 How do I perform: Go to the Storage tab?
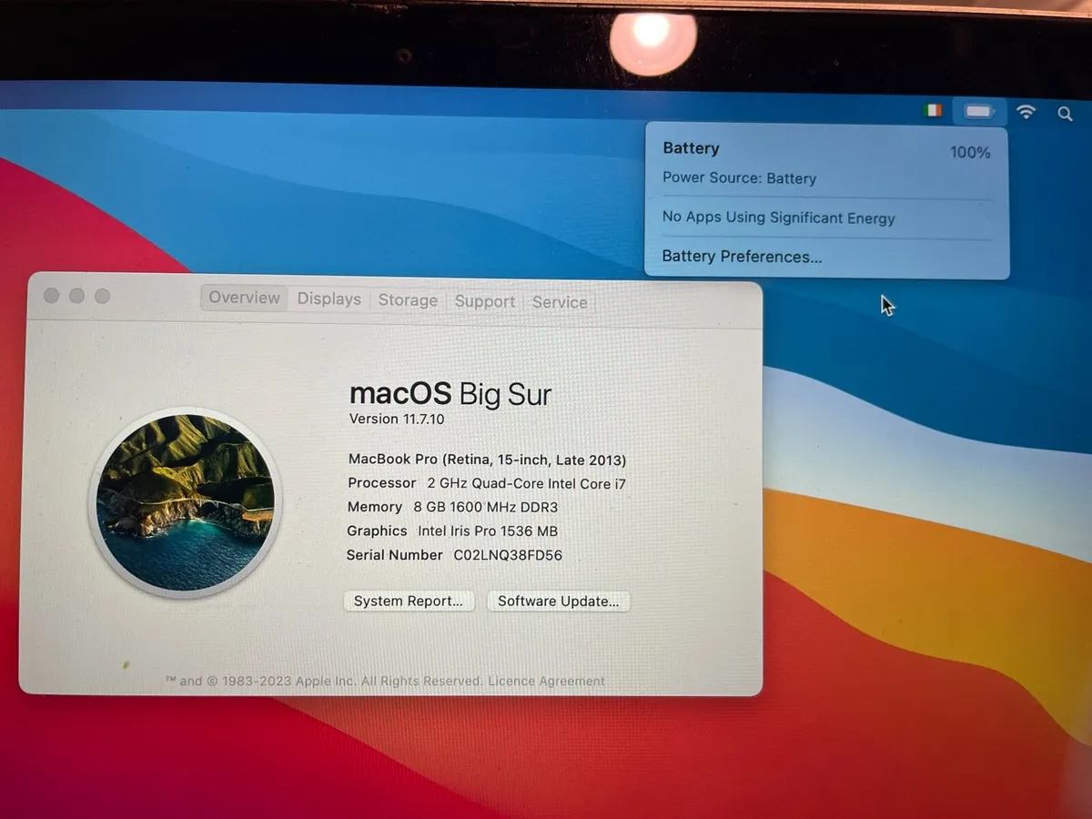[408, 300]
